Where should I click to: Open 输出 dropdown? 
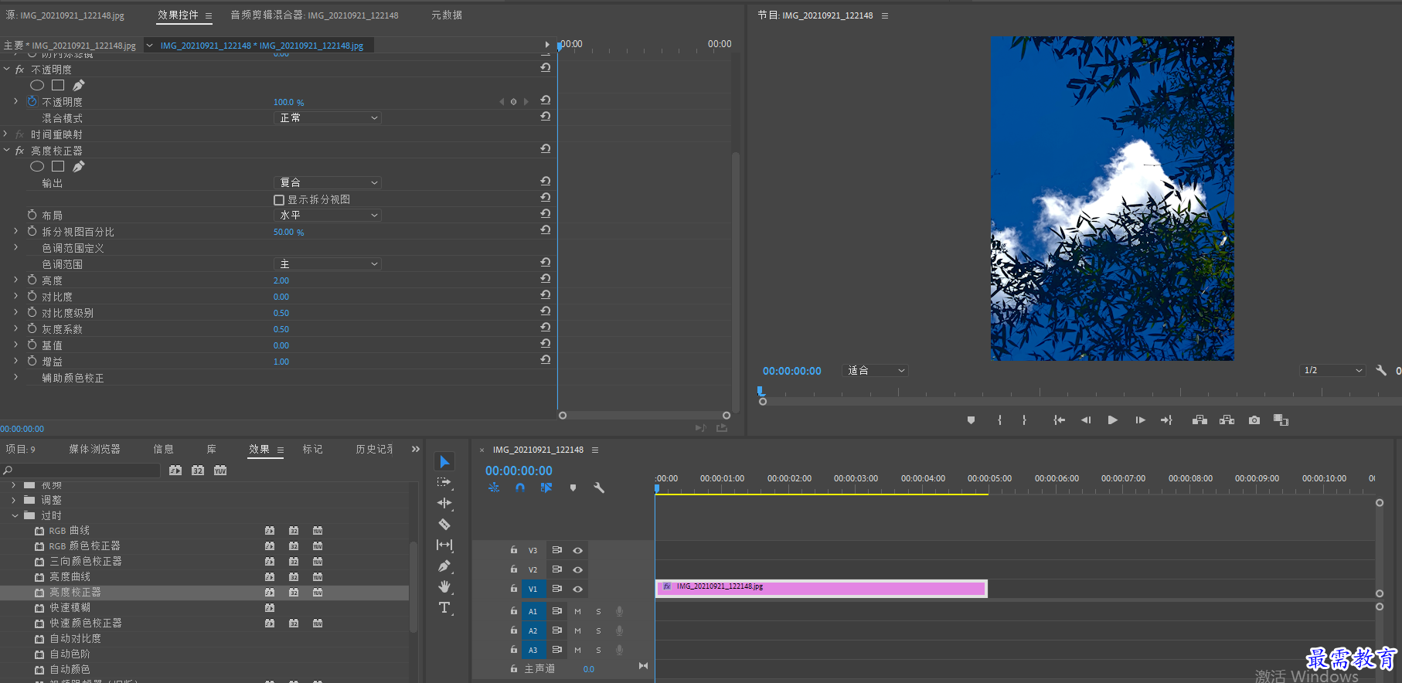coord(328,183)
